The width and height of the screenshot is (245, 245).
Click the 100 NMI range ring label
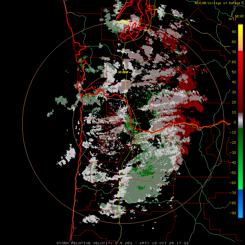pyautogui.click(x=123, y=22)
